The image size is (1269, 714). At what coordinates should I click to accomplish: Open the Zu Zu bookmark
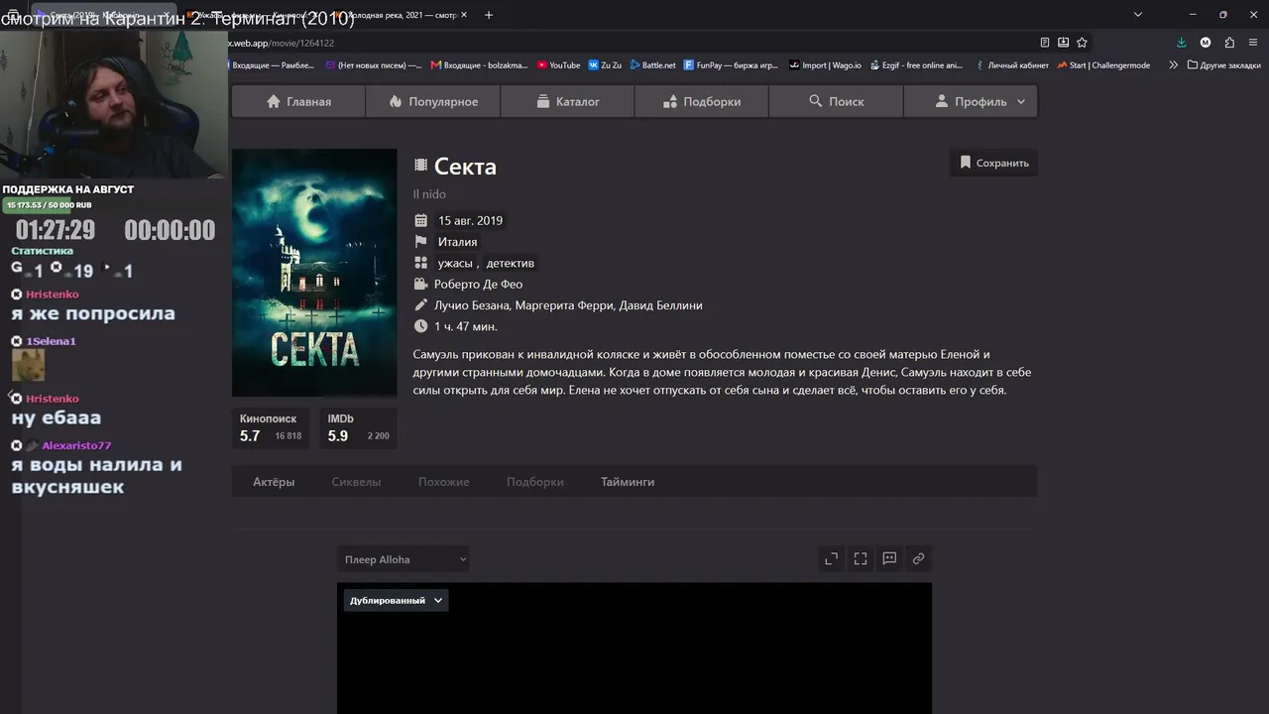(x=605, y=65)
